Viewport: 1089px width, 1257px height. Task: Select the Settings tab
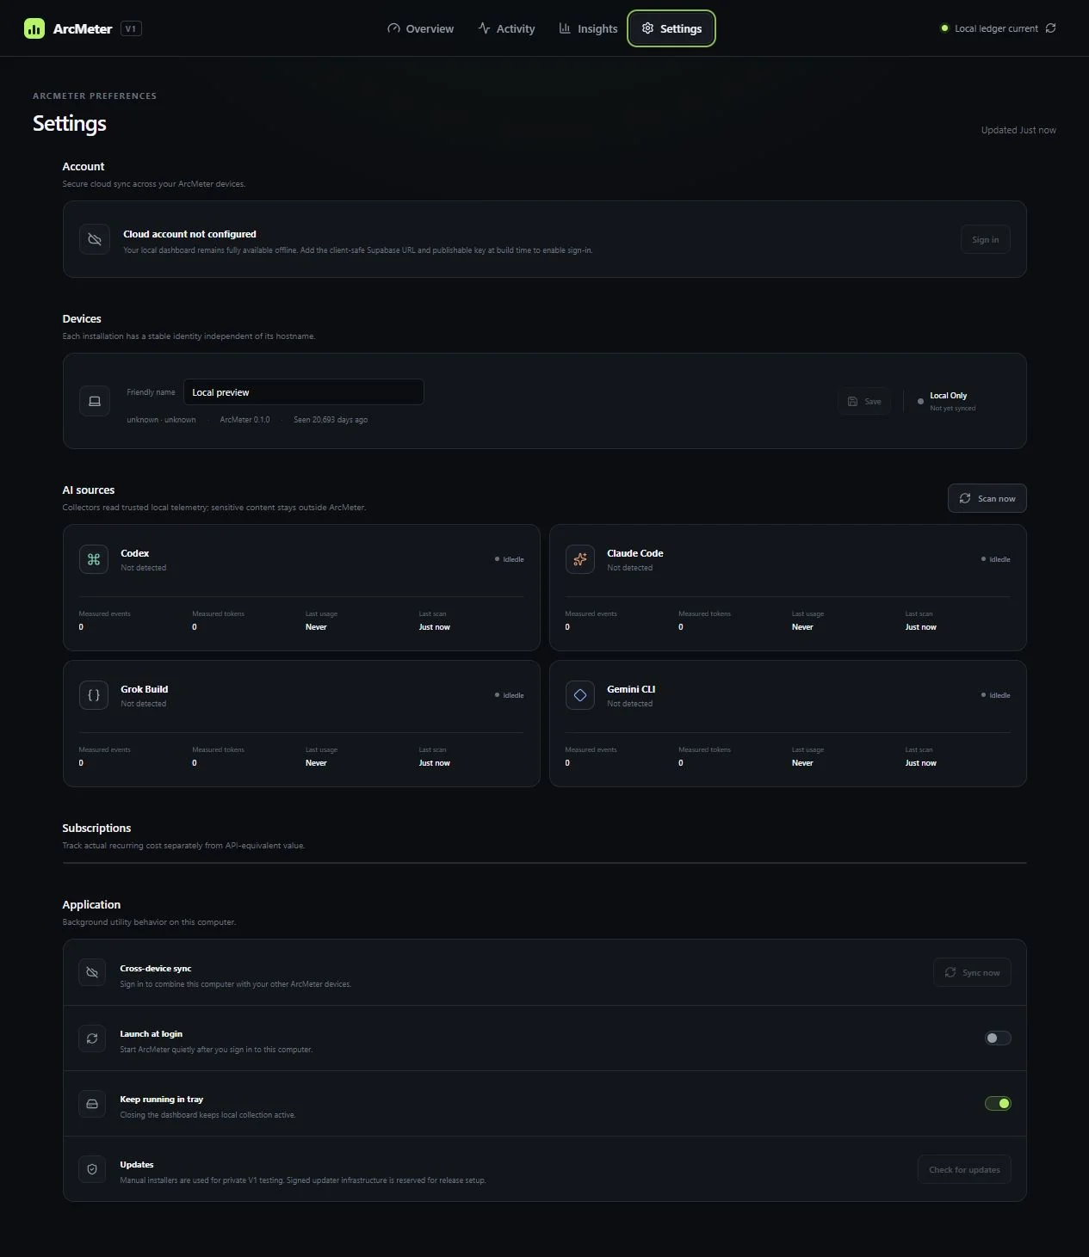click(671, 28)
